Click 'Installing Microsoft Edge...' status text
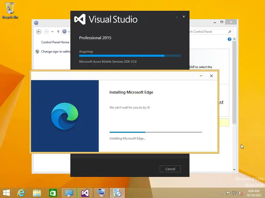 pos(127,138)
